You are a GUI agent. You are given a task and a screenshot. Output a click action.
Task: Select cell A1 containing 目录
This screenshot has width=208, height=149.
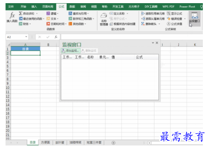(25, 49)
